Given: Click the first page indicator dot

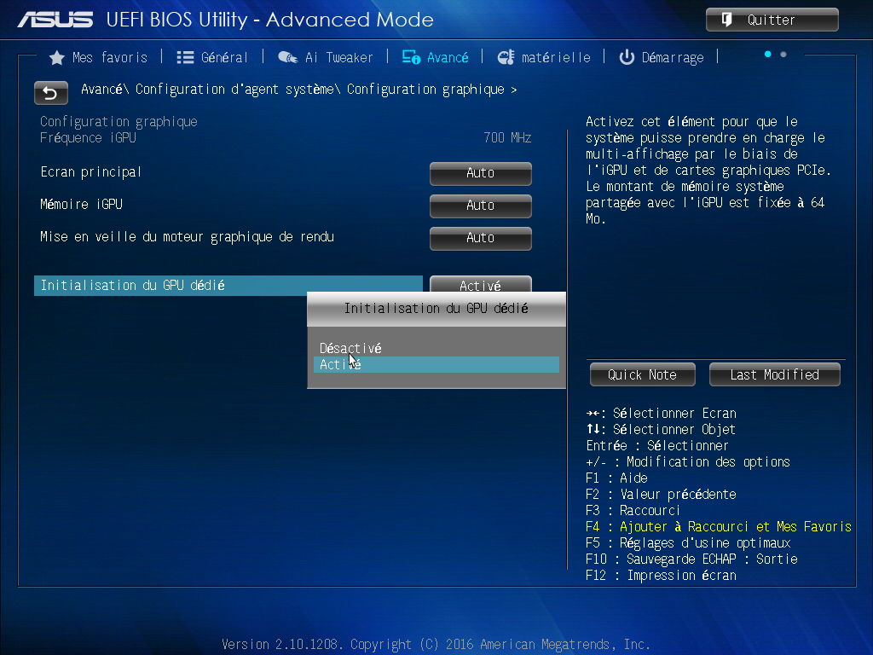Looking at the screenshot, I should point(768,54).
